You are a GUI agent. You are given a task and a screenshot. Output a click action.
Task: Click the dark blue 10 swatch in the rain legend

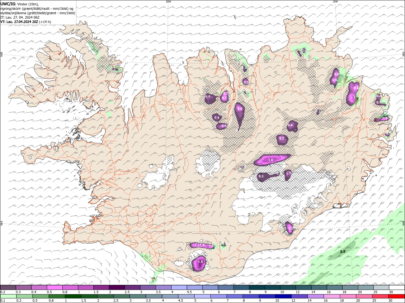pos(283,296)
